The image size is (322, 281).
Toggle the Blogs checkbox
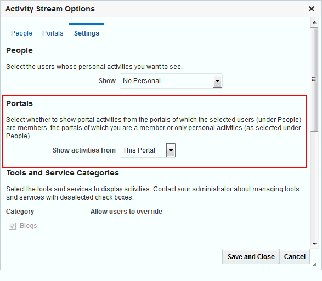(x=12, y=226)
